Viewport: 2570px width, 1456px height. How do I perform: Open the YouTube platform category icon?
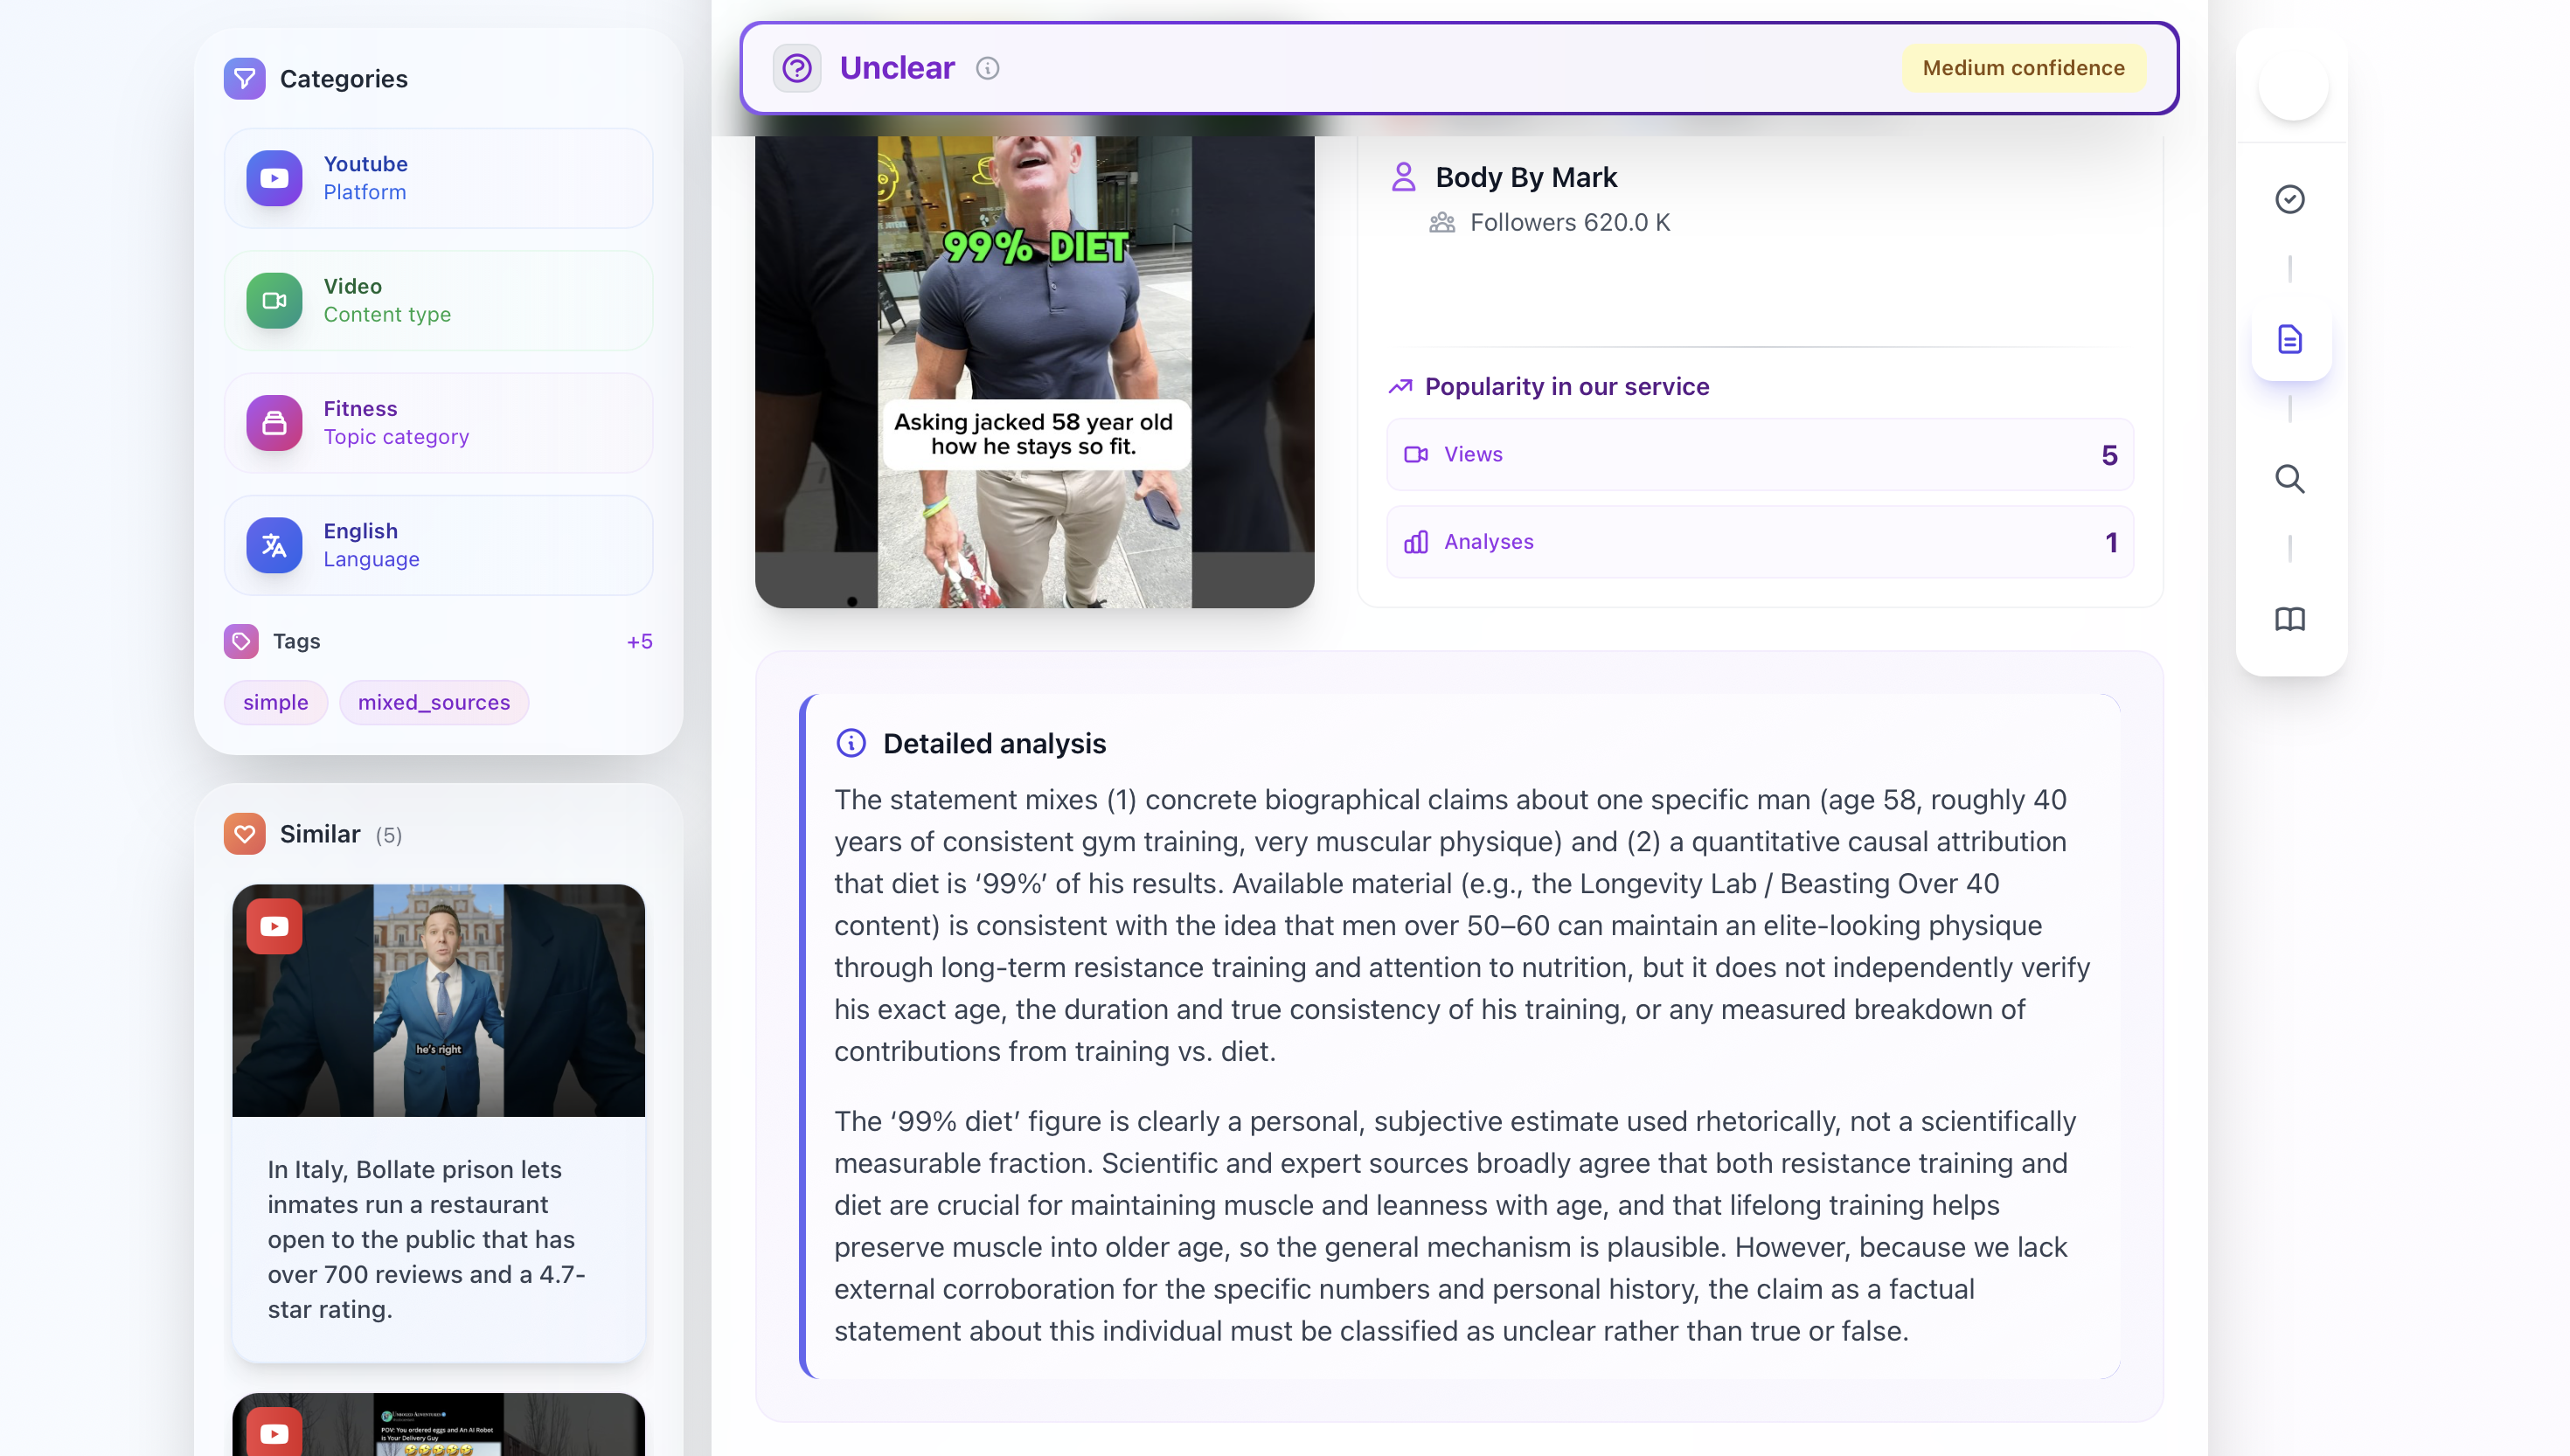pyautogui.click(x=273, y=177)
